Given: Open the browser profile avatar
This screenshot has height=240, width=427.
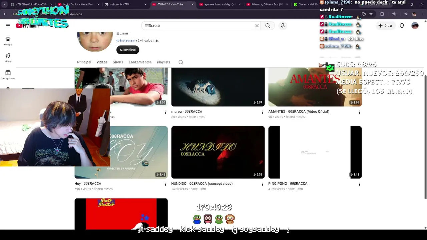Looking at the screenshot, I should point(414,14).
